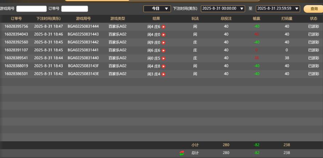Select order row 16028391107
The image size is (323, 158).
tap(16, 50)
